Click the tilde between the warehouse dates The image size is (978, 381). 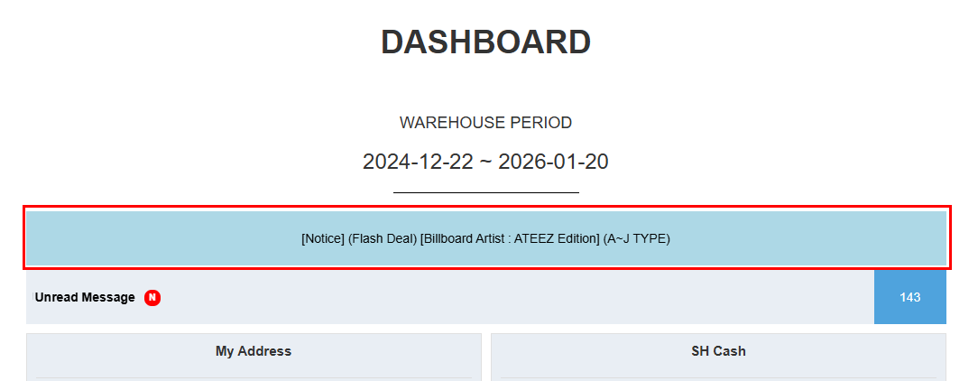coord(484,163)
